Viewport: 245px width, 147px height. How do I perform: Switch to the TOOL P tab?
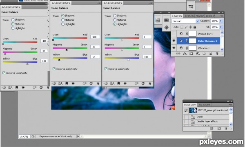click(x=210, y=16)
